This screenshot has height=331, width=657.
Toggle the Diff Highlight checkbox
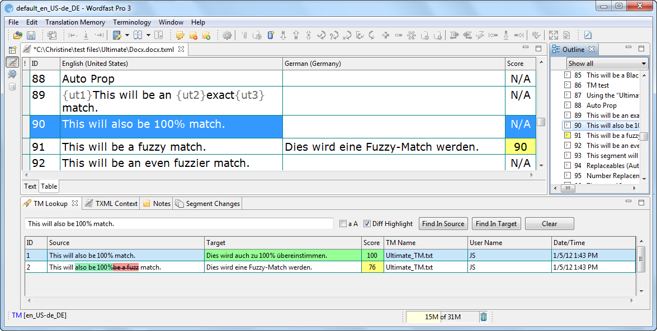tap(367, 224)
